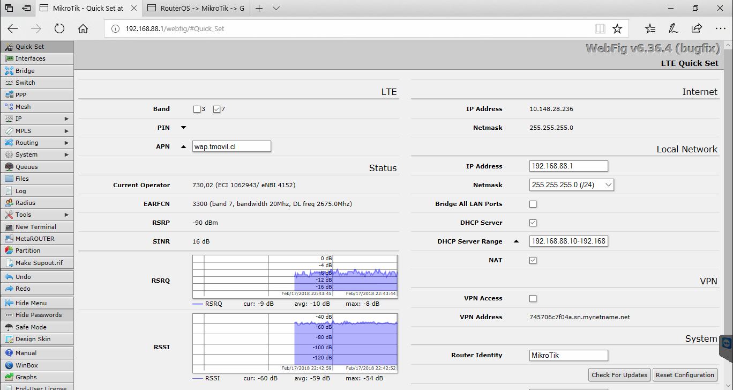Open the Switch configuration page
733x390 pixels.
(x=24, y=82)
